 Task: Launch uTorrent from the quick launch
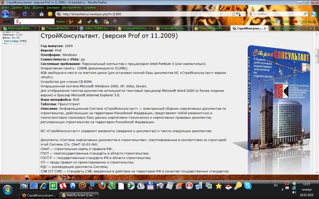click(x=53, y=186)
